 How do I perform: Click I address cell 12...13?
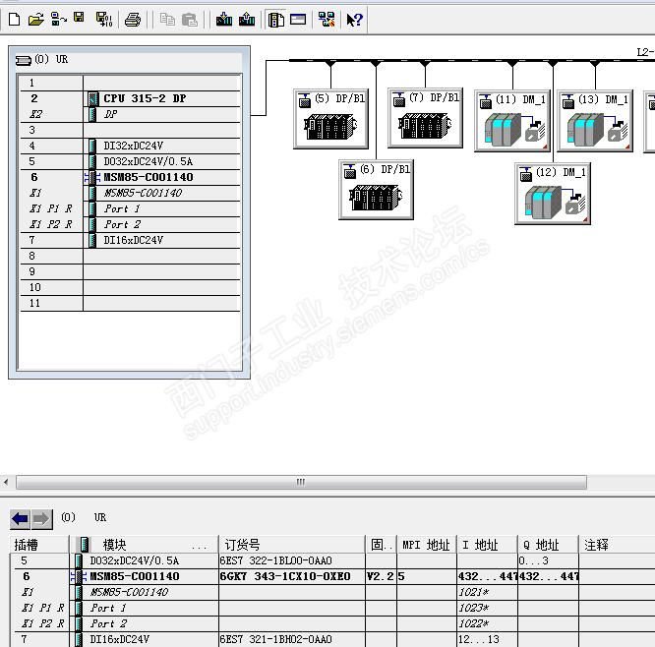[487, 639]
